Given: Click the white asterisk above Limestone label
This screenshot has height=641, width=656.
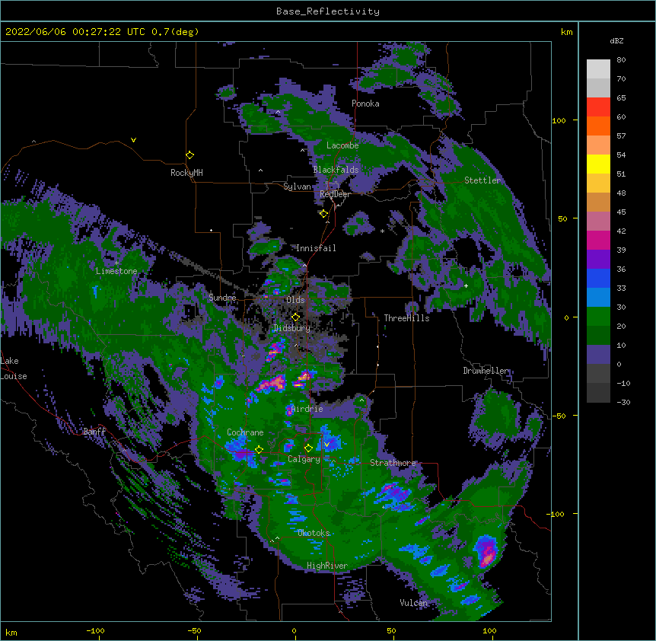Looking at the screenshot, I should point(116,263).
